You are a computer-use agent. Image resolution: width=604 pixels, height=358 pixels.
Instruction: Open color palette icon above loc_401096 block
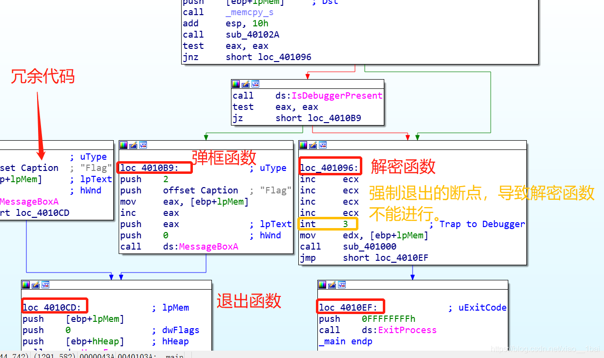pyautogui.click(x=304, y=145)
